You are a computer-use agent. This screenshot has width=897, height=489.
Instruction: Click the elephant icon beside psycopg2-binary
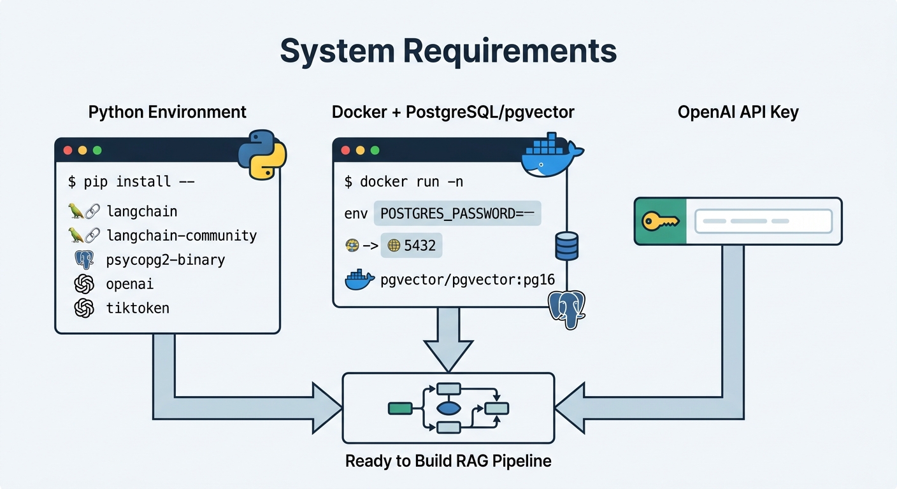(84, 260)
